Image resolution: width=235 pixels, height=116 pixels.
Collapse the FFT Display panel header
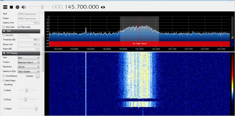[x=21, y=53]
